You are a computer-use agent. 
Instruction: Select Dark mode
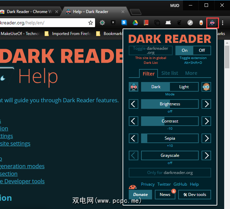(156, 87)
